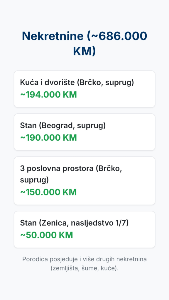
Task: Select the 3 poslovna prostora card
Action: tap(84, 181)
